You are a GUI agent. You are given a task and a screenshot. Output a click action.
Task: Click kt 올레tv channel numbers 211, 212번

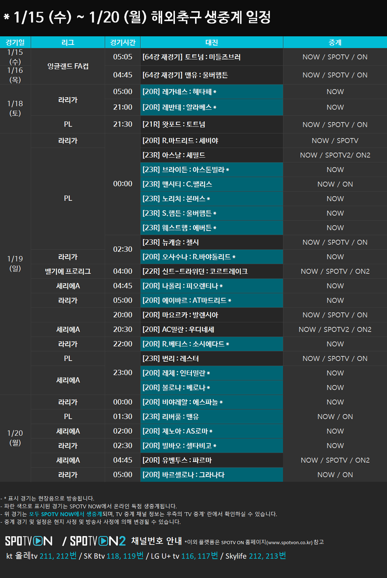point(58,556)
